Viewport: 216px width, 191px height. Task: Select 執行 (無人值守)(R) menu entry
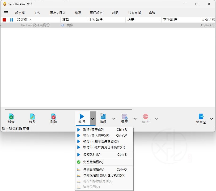tap(96, 136)
